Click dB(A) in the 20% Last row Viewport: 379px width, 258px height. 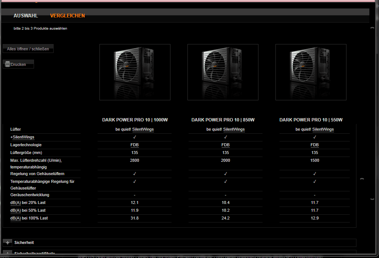click(x=16, y=202)
